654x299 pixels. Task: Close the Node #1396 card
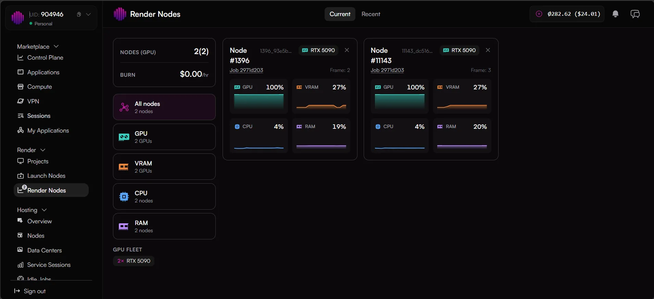click(347, 50)
